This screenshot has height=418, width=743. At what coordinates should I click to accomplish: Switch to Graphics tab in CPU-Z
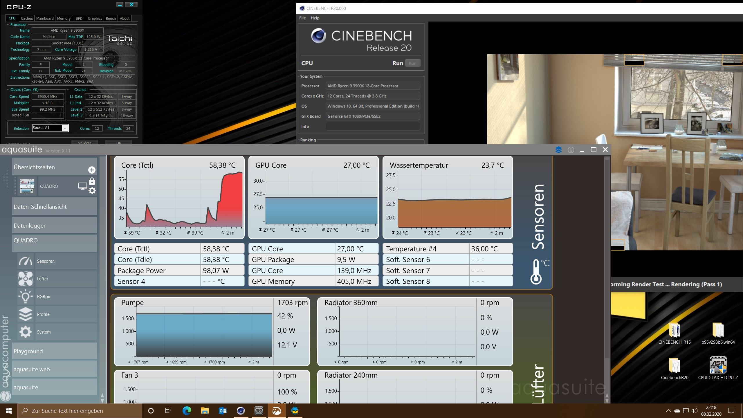coord(95,18)
